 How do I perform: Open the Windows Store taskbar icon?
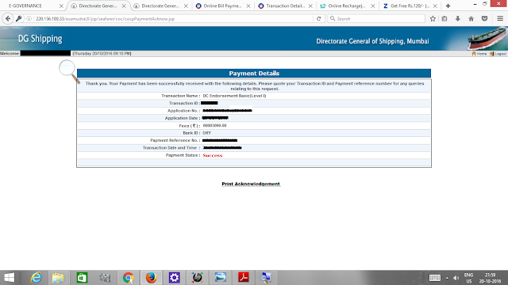click(x=82, y=278)
